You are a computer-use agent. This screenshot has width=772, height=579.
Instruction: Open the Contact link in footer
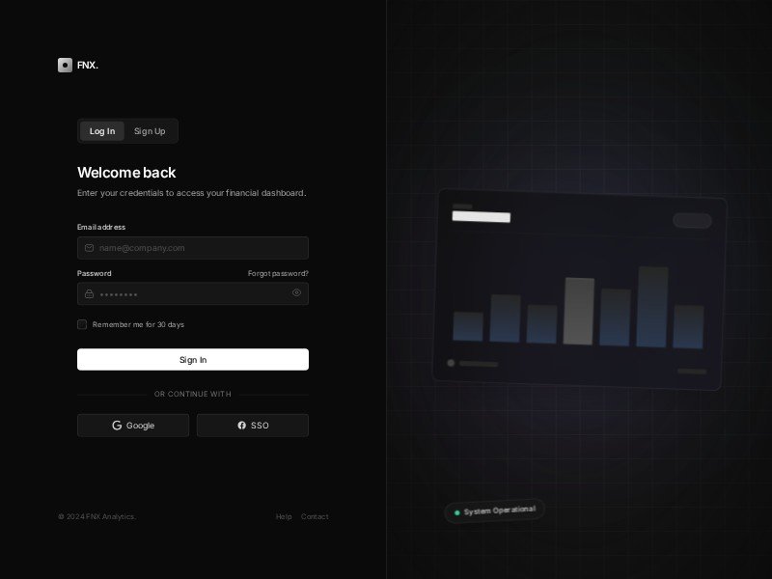pos(315,516)
